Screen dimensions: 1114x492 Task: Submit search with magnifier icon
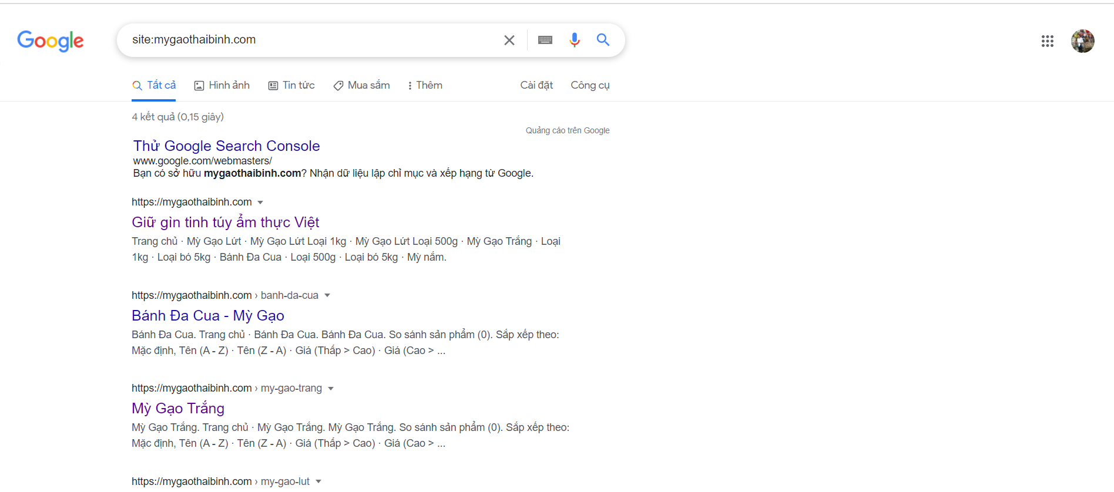tap(603, 40)
